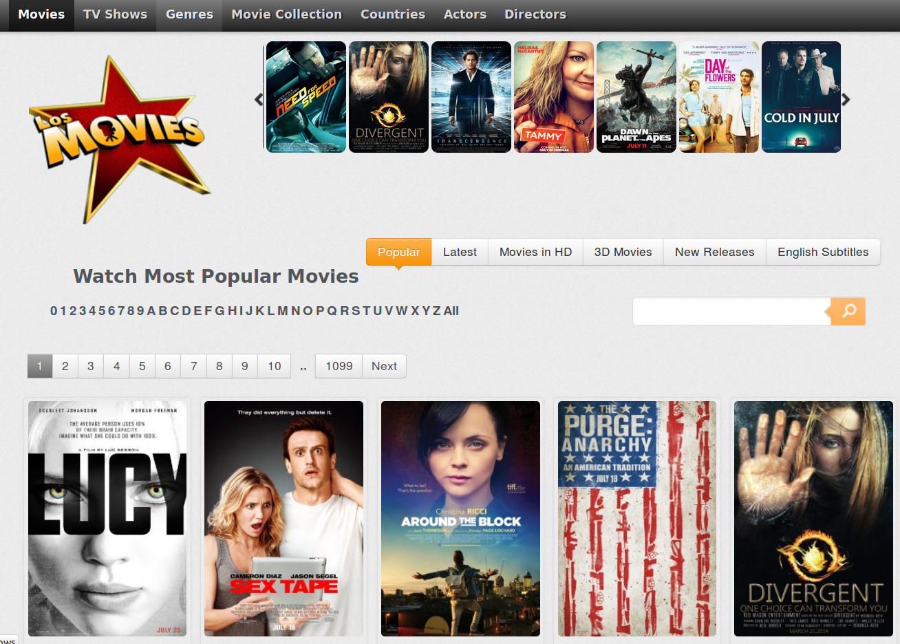Switch to the New Releases tab
Image resolution: width=900 pixels, height=644 pixels.
(x=714, y=252)
